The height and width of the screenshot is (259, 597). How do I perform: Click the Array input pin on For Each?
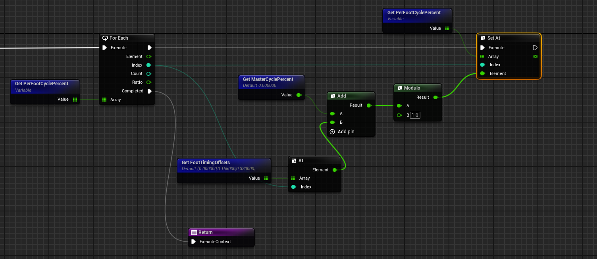[104, 100]
